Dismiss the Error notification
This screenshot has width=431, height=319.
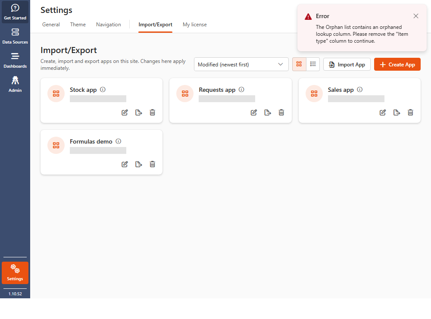click(x=416, y=16)
